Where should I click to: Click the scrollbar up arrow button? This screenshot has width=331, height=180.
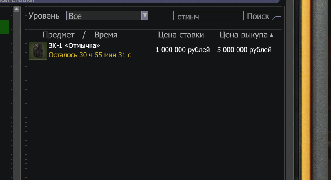17,9
